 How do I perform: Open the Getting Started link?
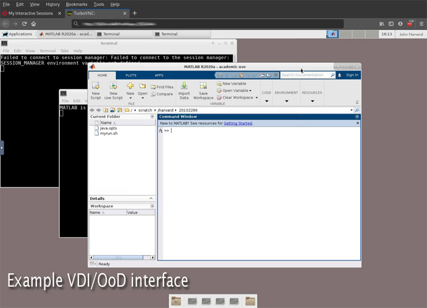pos(238,123)
